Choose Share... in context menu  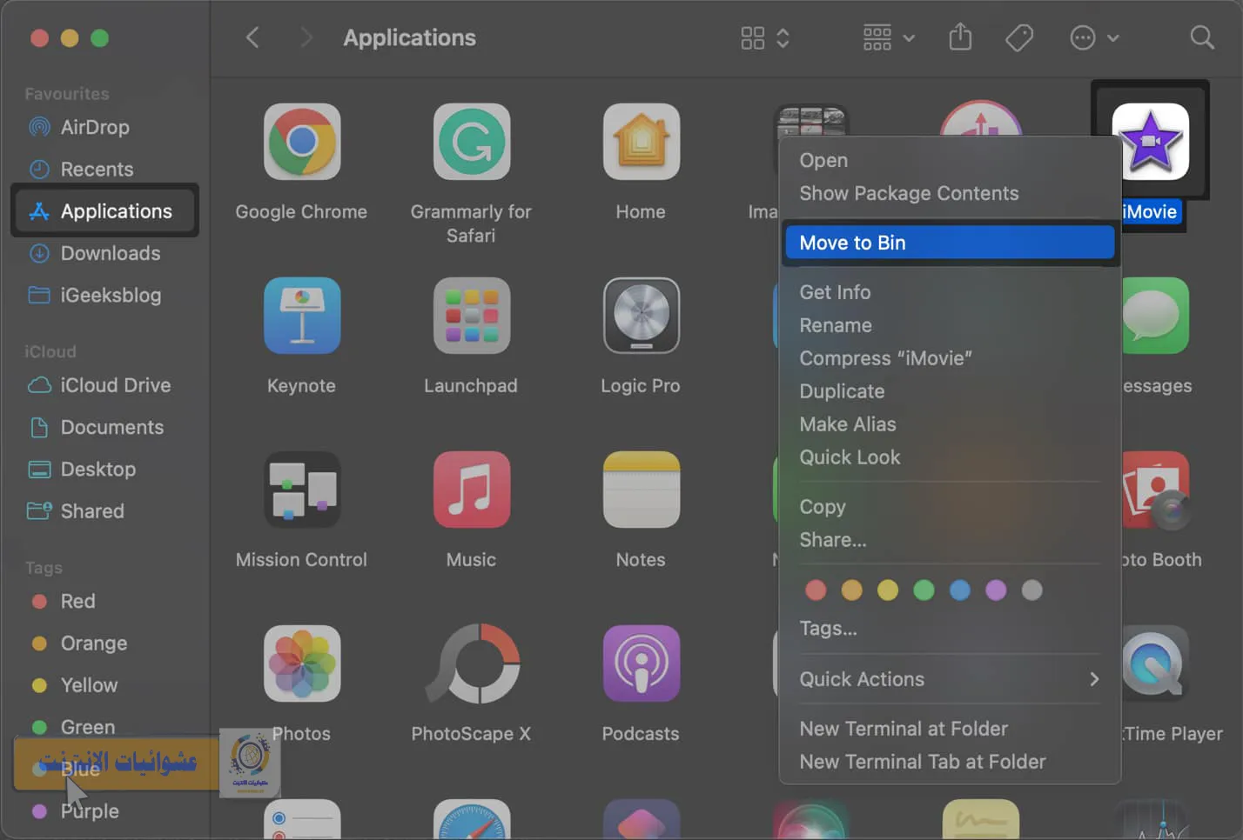pyautogui.click(x=833, y=540)
